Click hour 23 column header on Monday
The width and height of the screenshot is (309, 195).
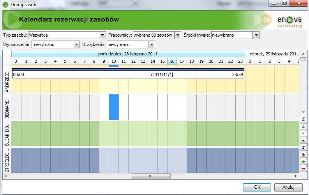pyautogui.click(x=240, y=61)
